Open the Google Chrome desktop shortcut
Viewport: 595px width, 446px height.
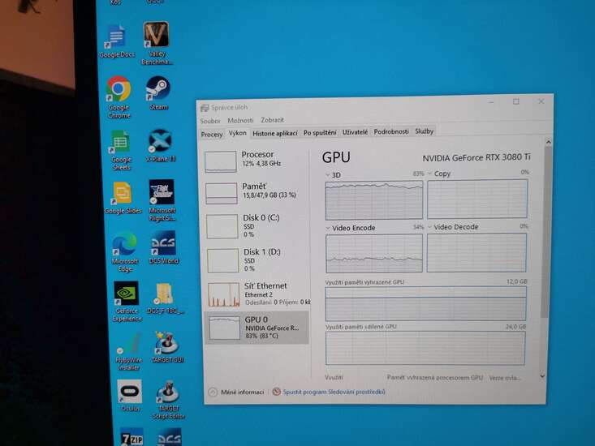click(x=119, y=97)
